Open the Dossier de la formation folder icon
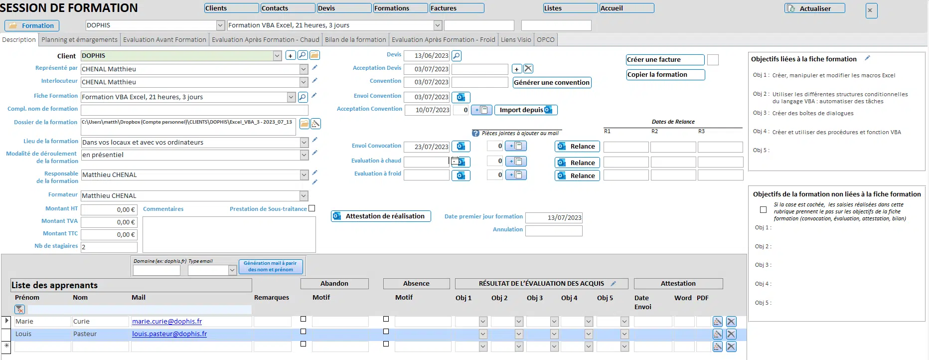Viewport: 929px width, 360px height. click(304, 124)
